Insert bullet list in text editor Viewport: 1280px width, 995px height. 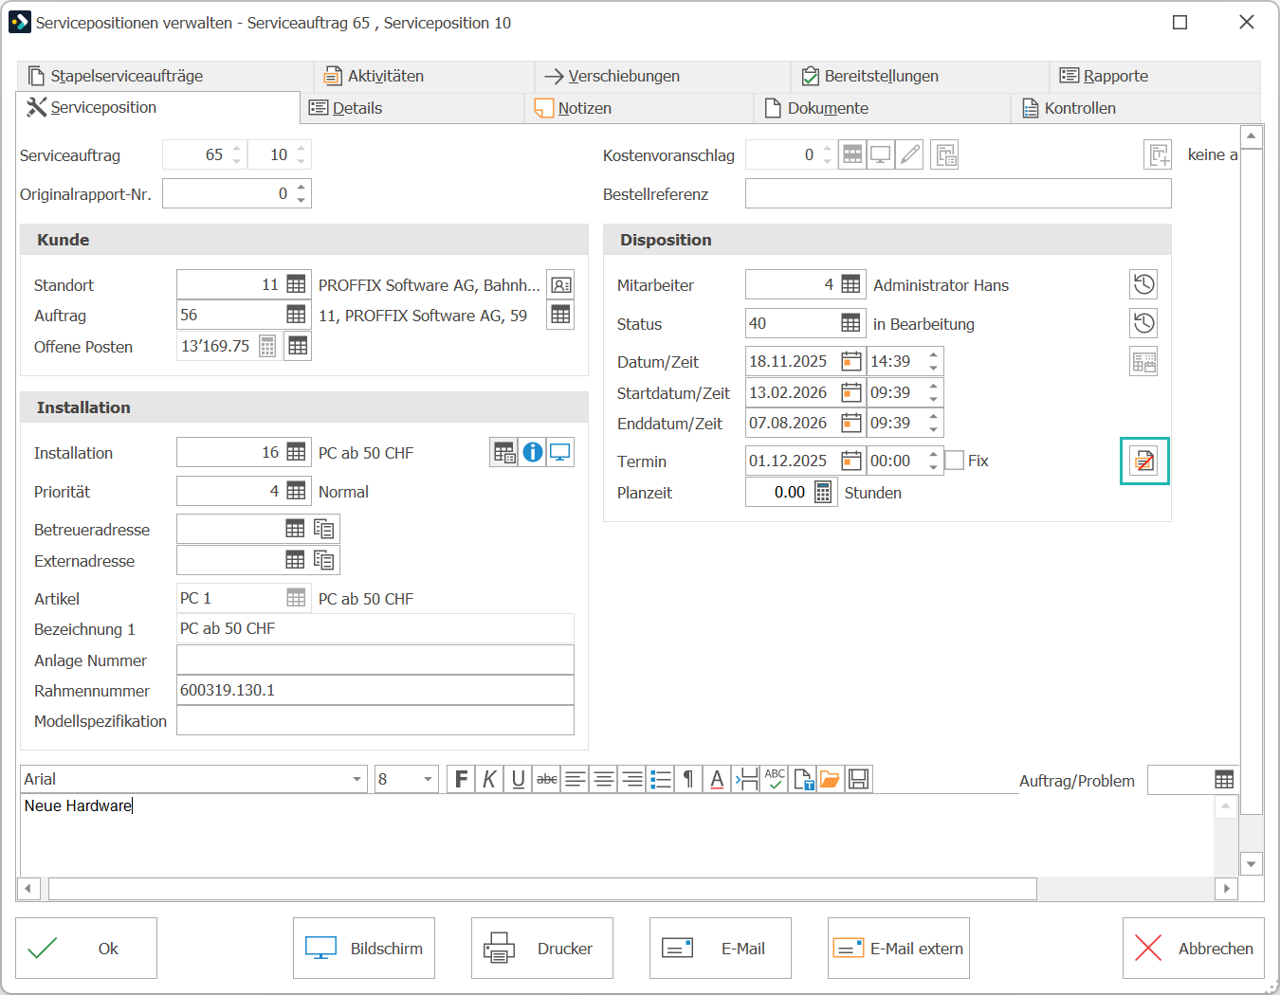click(660, 779)
